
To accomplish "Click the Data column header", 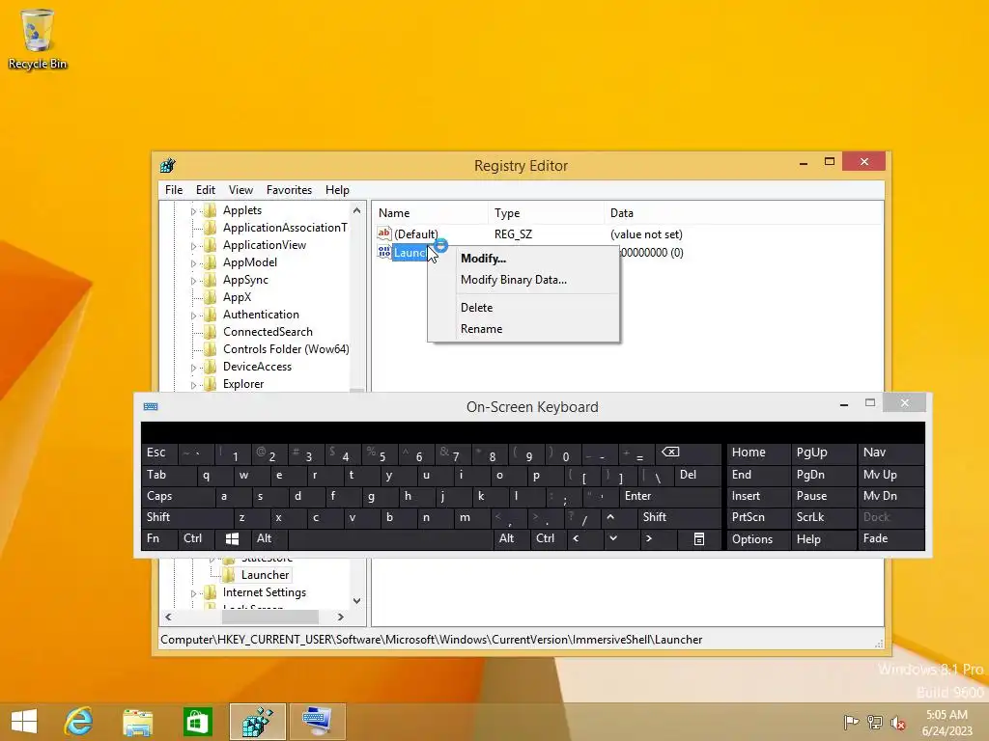I will coord(743,213).
